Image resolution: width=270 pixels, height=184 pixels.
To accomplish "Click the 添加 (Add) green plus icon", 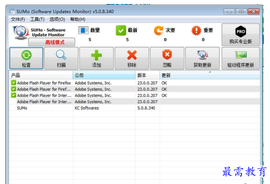I will click(96, 55).
